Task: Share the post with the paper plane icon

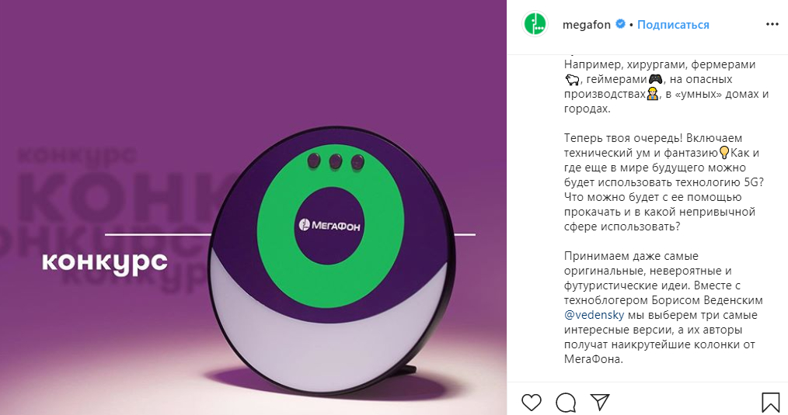Action: click(x=600, y=402)
